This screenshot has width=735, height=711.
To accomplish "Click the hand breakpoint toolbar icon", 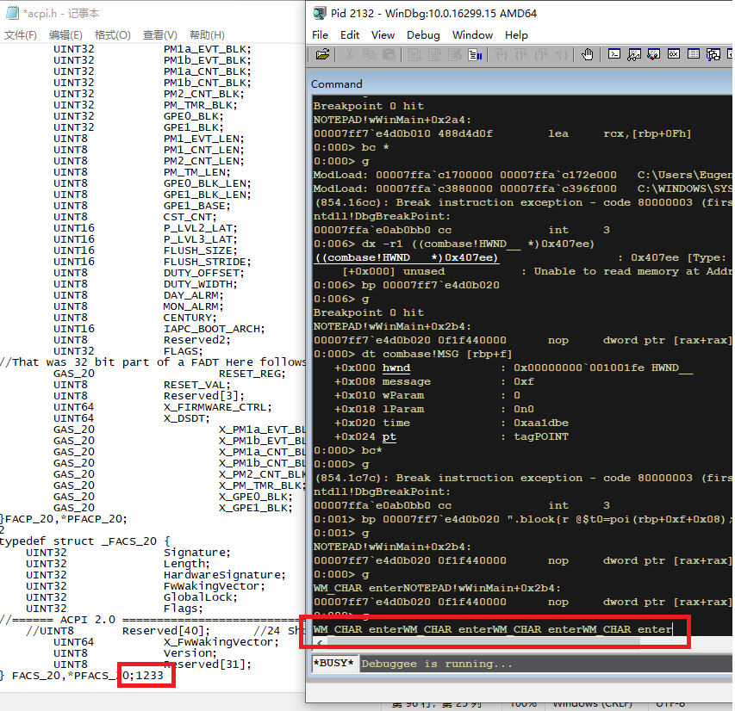I will 587,54.
